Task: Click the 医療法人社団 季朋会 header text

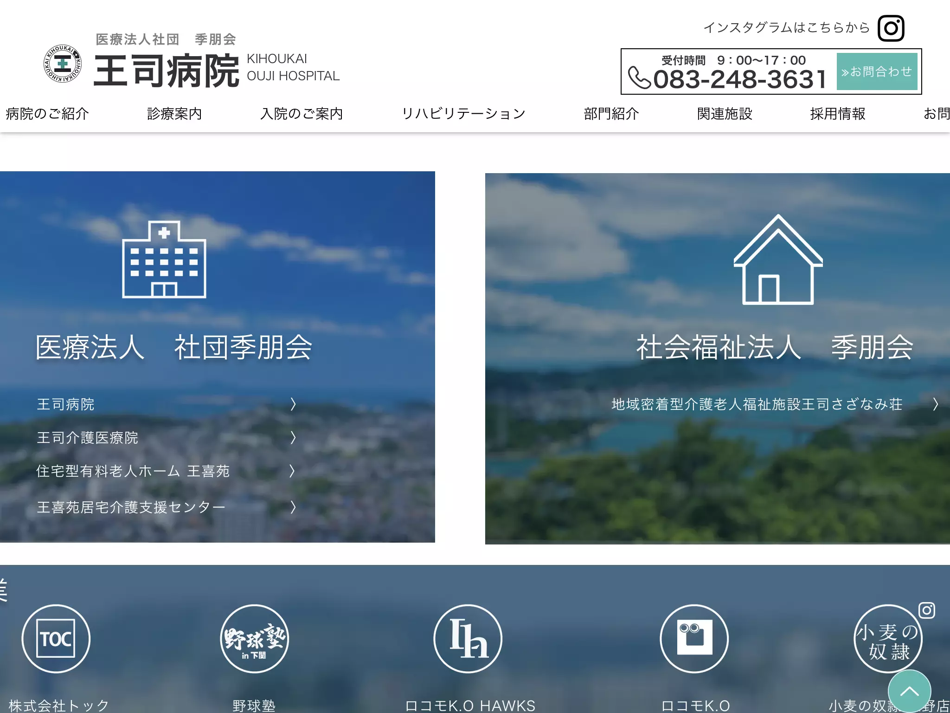Action: coord(166,39)
